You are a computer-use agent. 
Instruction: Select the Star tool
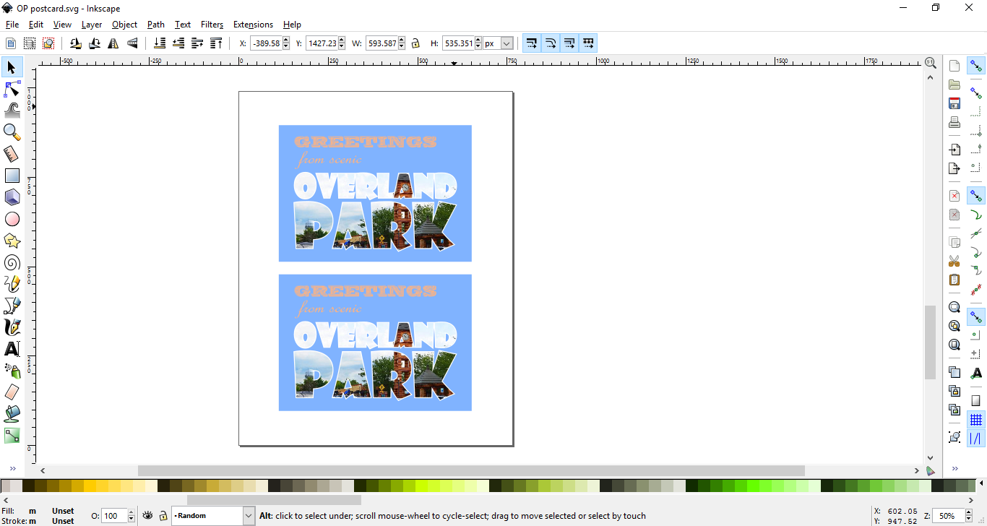click(x=12, y=240)
